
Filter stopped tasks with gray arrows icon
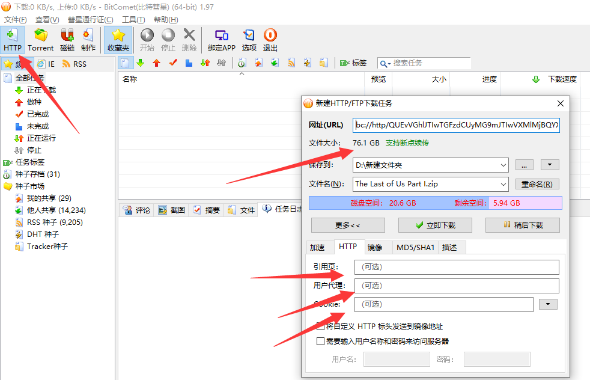pyautogui.click(x=221, y=63)
